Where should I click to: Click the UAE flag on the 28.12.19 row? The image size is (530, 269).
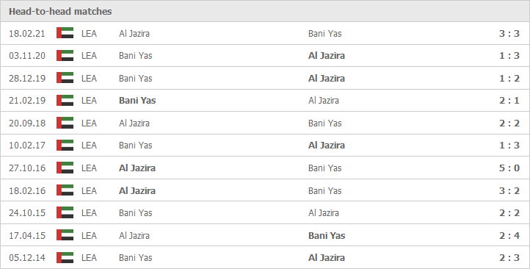pos(65,78)
